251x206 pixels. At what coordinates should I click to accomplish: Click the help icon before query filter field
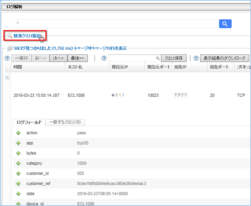(x=104, y=58)
